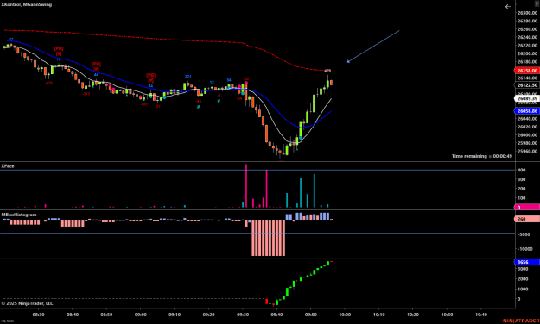Click the 2000 level on bottom panel scale
Viewport: 540px width, 324px height.
[523, 279]
